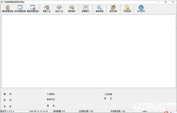Open 数据统计 statistics chart
Screen dimensions: 177x113
point(86,9)
